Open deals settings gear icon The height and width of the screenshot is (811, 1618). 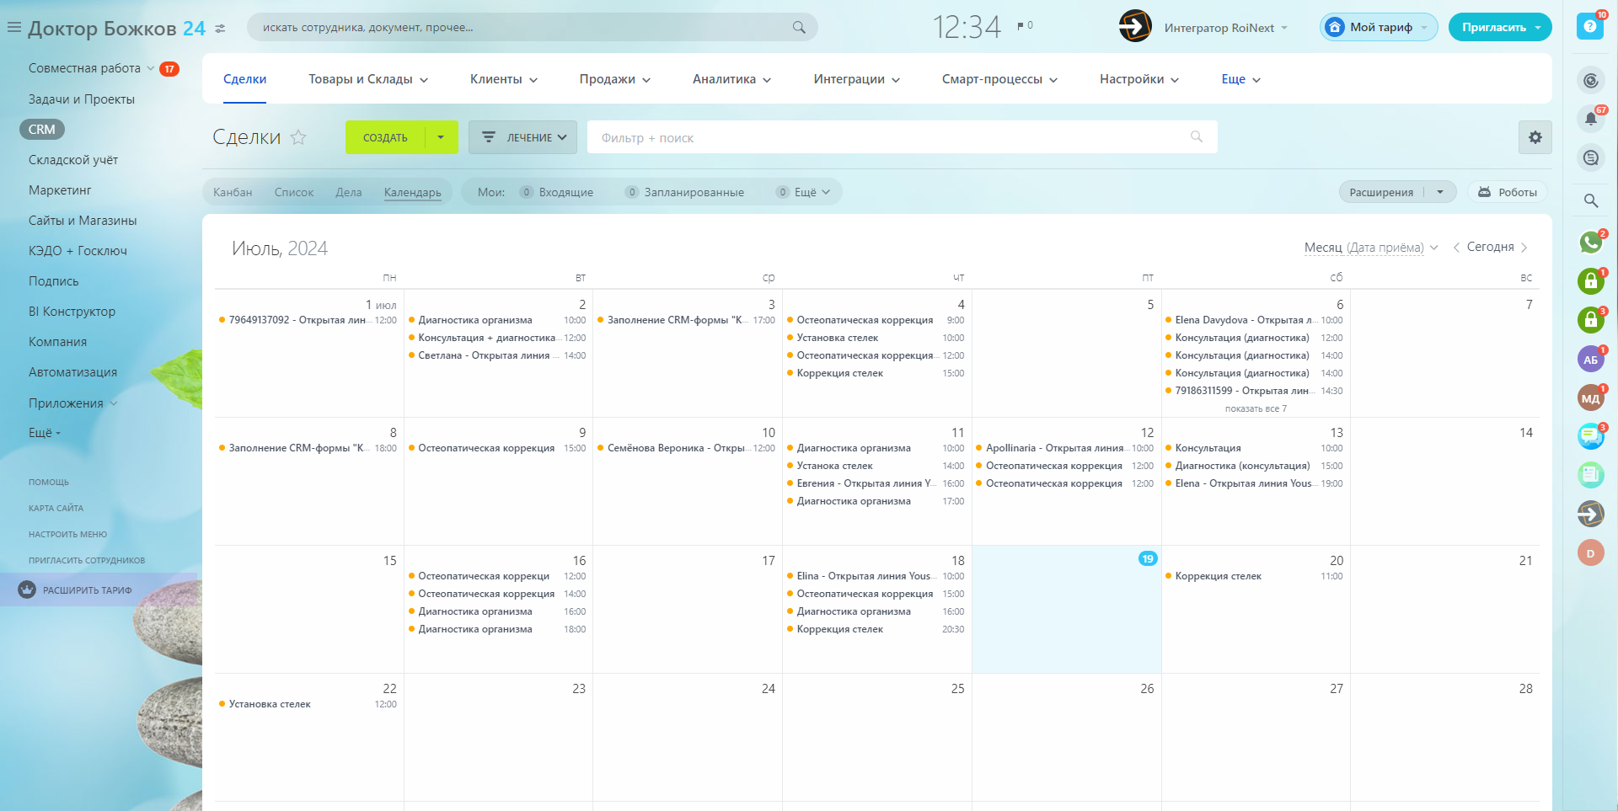tap(1535, 137)
